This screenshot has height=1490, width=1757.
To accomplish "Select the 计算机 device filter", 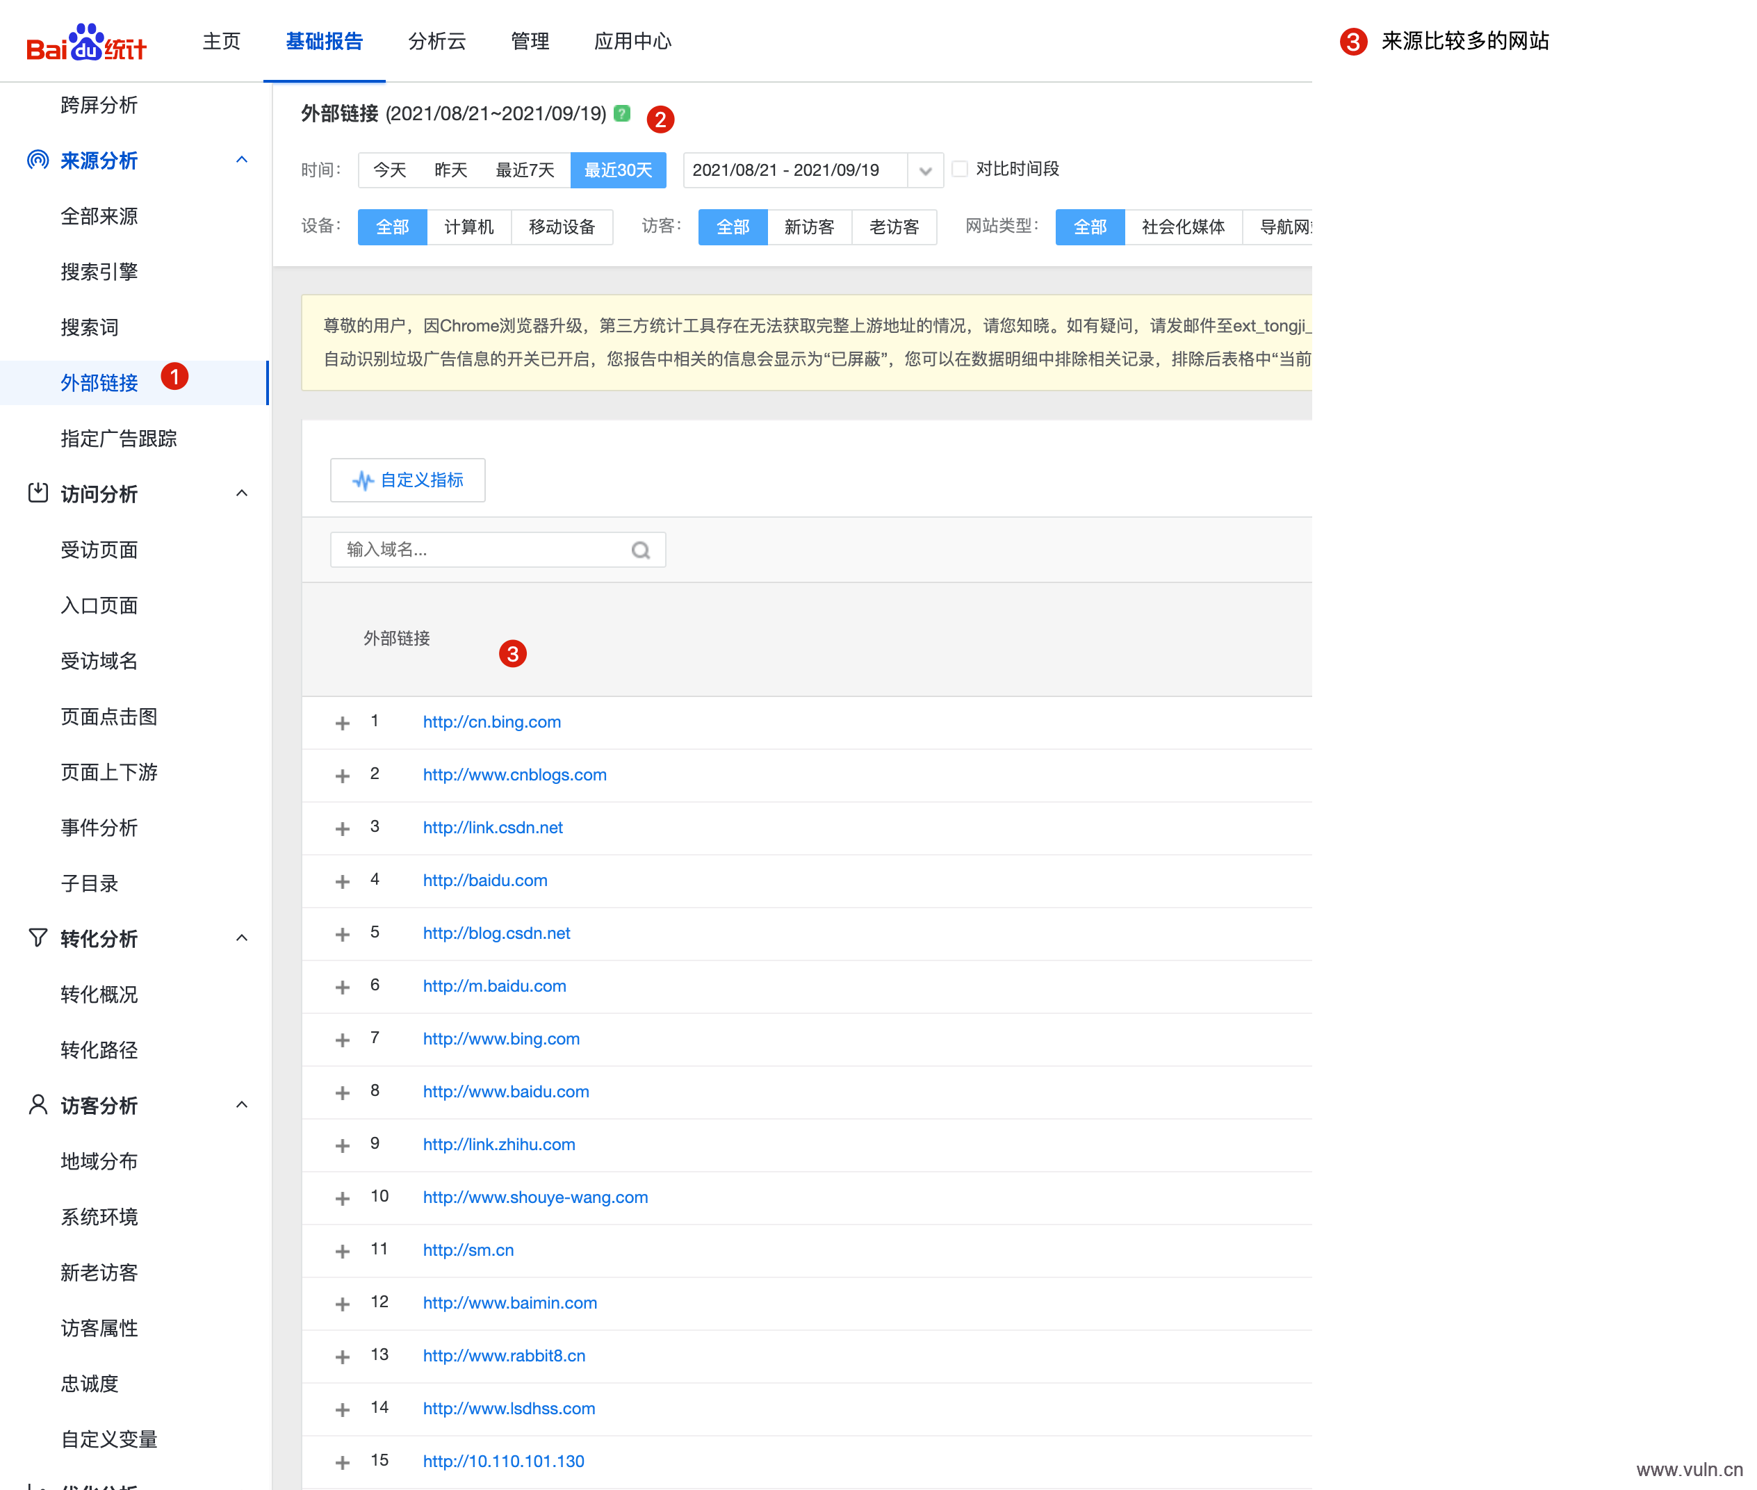I will (x=469, y=227).
